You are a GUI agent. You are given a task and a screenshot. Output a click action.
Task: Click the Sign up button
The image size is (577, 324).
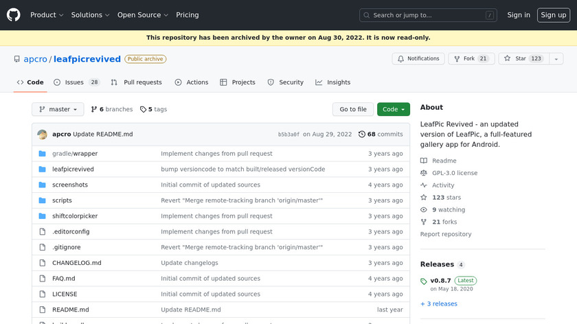click(553, 15)
